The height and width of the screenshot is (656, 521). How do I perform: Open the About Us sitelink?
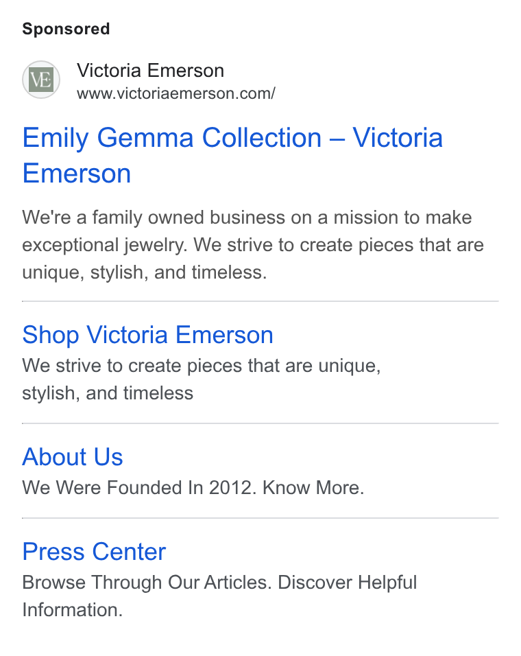73,456
